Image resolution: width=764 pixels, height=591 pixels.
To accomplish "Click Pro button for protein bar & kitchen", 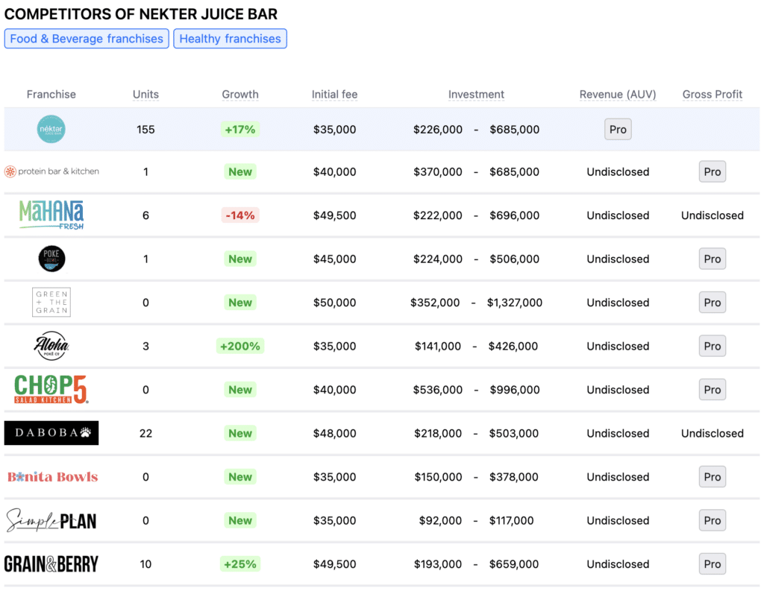I will coord(713,171).
